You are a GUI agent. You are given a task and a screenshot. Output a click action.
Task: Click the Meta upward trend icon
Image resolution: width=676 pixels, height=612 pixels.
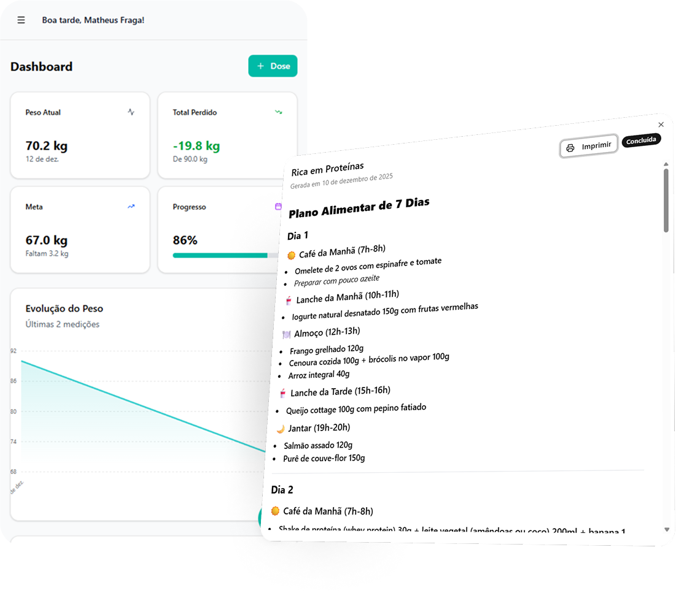[131, 206]
